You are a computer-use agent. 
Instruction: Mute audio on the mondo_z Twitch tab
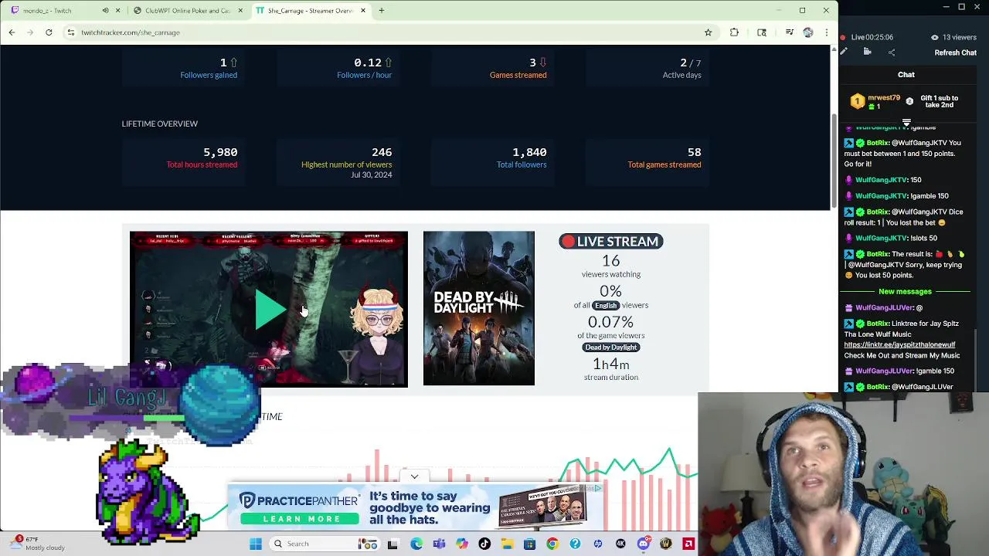(x=105, y=11)
